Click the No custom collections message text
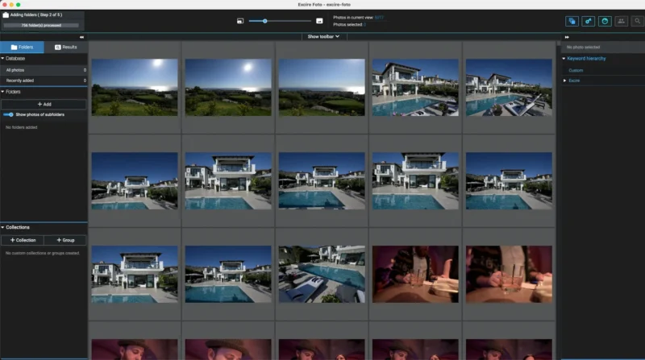Viewport: 645px width, 360px height. 43,253
